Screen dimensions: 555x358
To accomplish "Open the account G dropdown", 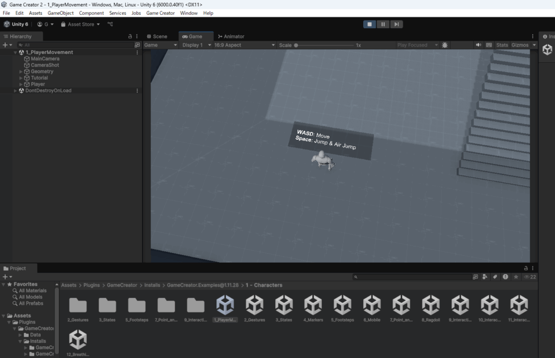I will (46, 24).
